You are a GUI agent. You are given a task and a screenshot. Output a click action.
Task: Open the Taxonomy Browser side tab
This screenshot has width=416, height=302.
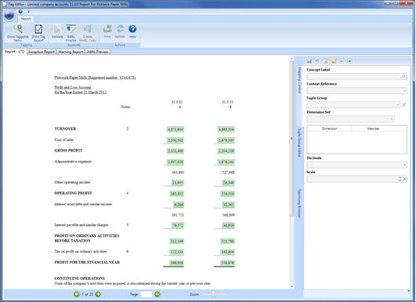coord(300,203)
